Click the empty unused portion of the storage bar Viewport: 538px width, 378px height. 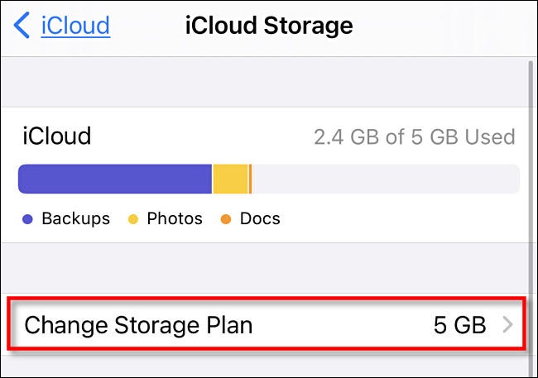pyautogui.click(x=385, y=179)
